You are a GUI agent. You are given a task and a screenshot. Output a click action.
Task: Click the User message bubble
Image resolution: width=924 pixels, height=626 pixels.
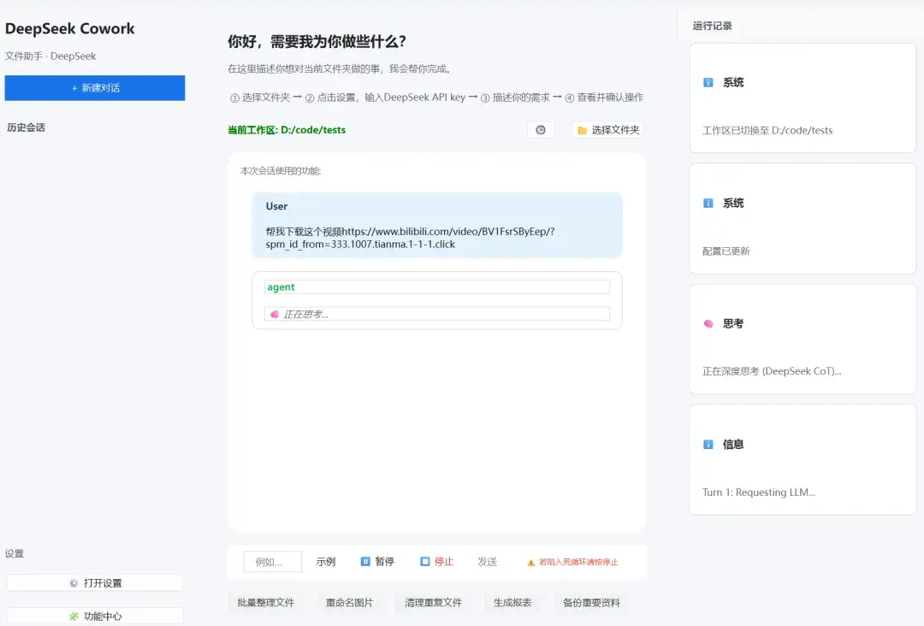[x=436, y=225]
